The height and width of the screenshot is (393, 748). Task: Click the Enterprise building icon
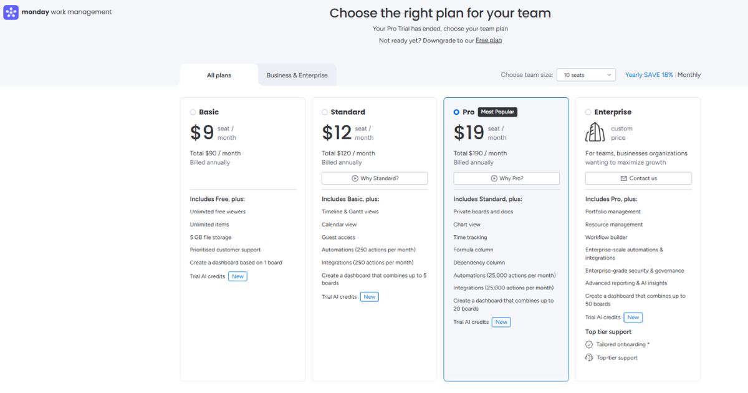click(595, 132)
